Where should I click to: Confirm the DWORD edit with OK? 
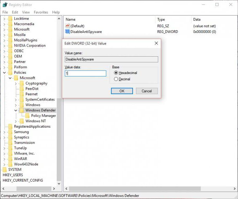[122, 91]
